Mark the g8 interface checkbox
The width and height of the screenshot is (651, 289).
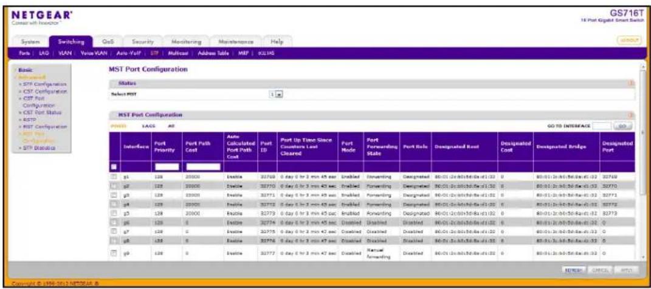pos(114,240)
